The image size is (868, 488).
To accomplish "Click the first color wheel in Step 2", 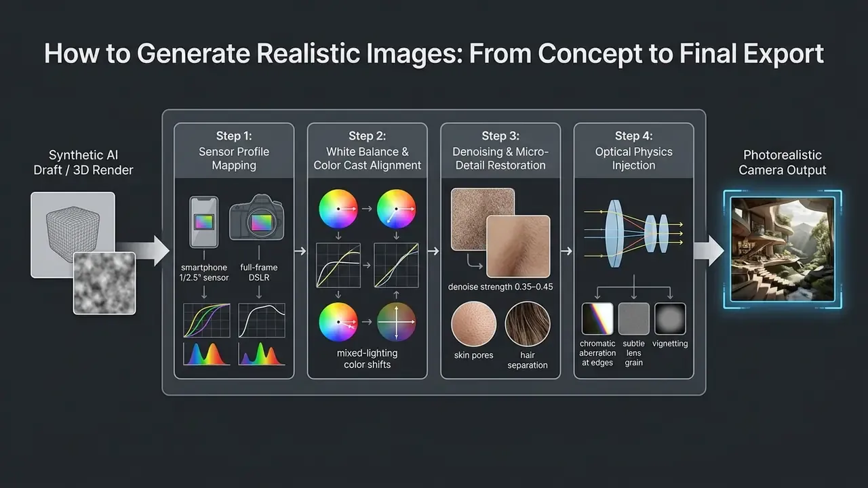I will [338, 208].
